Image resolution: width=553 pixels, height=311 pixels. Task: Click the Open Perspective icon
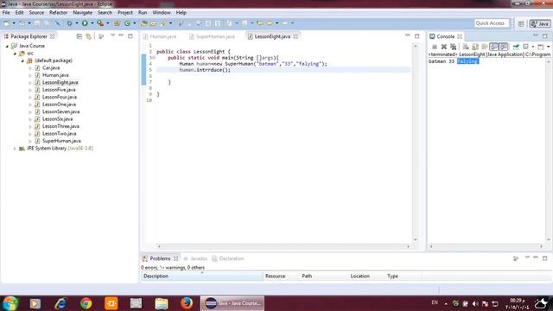pos(521,23)
